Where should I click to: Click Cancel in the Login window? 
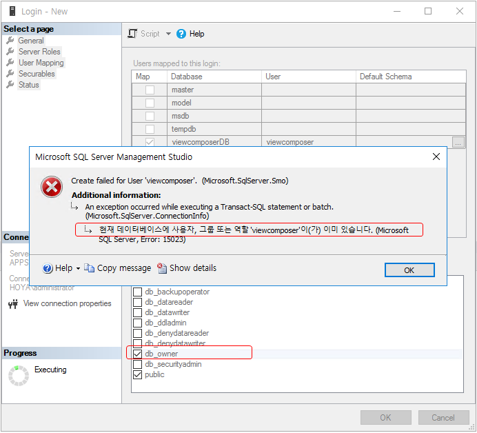pyautogui.click(x=443, y=418)
